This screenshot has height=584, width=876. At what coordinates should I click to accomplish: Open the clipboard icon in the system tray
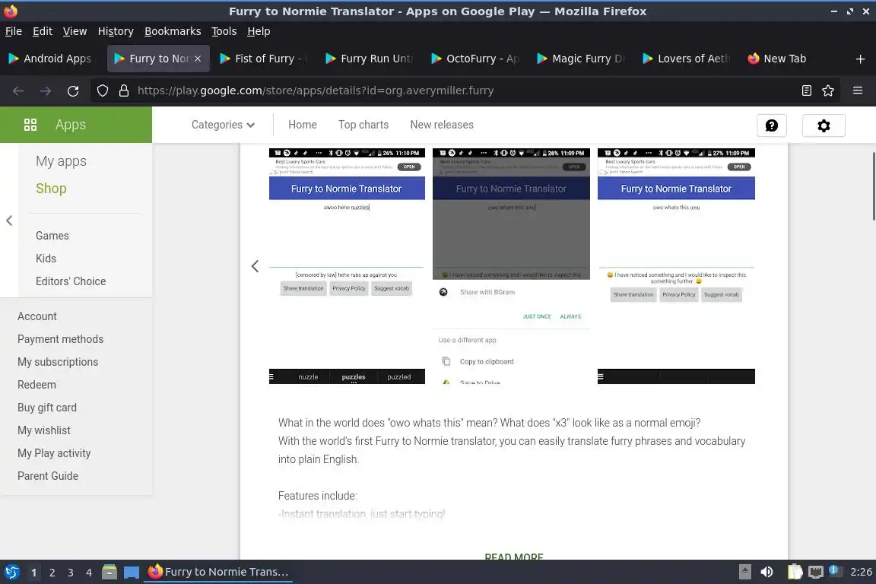[795, 572]
